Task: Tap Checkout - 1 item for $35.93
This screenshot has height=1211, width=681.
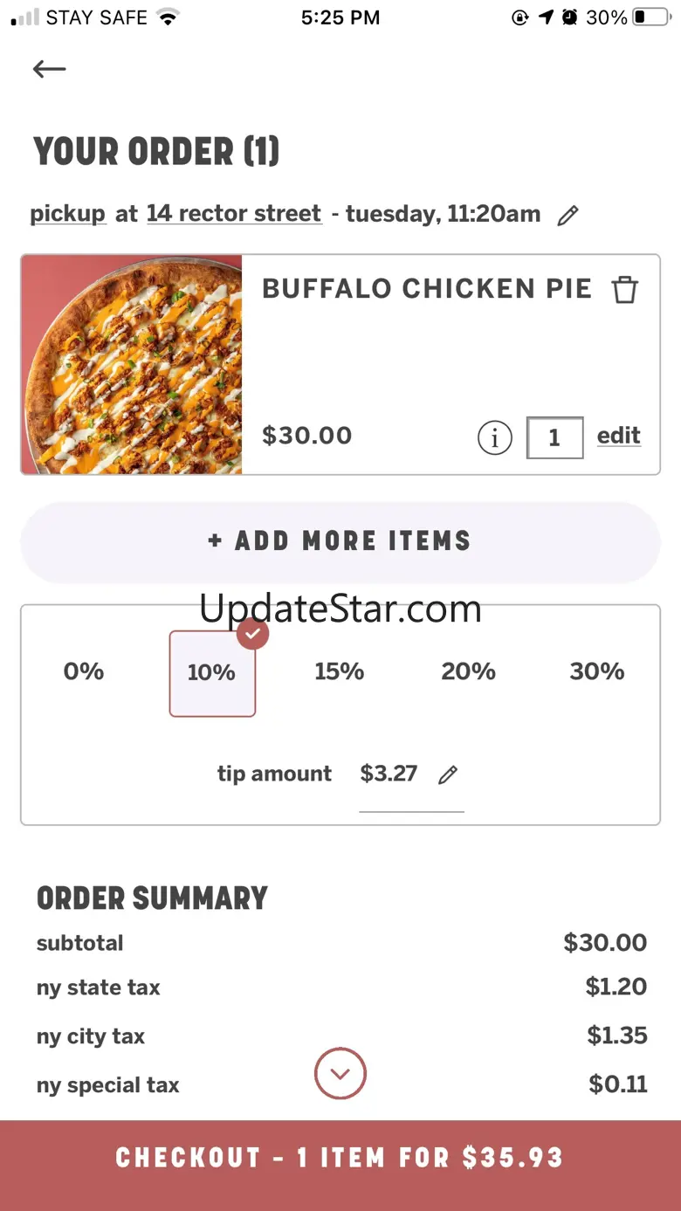Action: tap(340, 1158)
